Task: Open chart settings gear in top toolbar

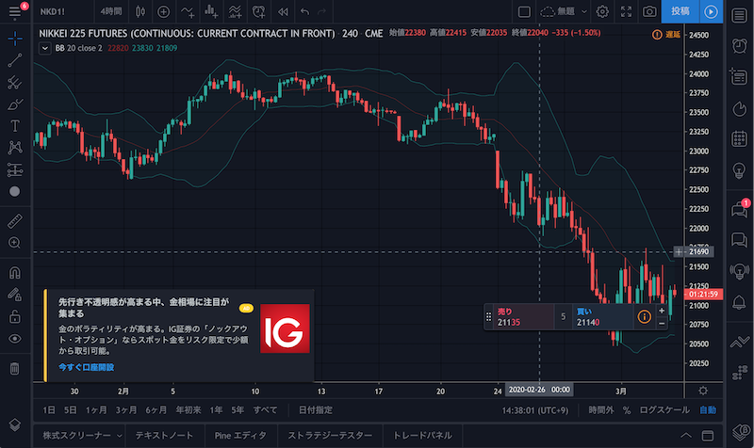Action: click(x=602, y=12)
